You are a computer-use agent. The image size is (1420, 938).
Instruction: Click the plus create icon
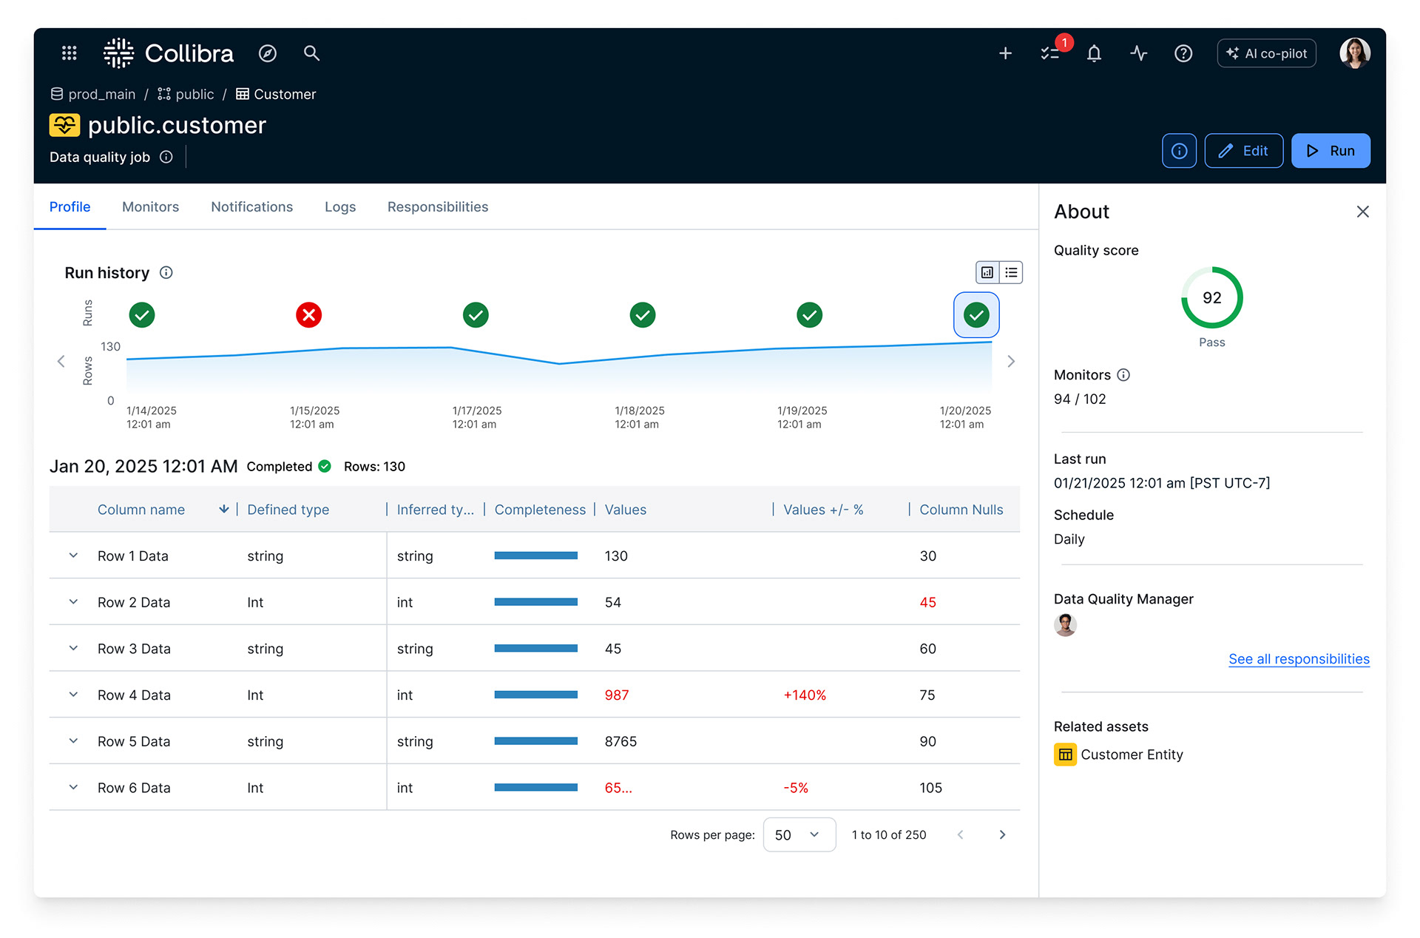pos(1005,53)
